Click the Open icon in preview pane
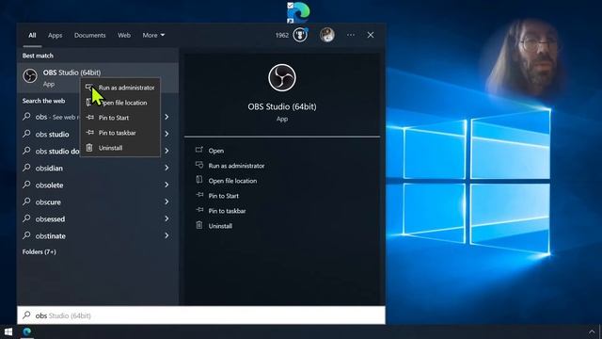This screenshot has height=339, width=602. (198, 150)
